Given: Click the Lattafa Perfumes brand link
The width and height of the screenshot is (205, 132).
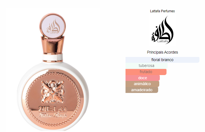Looking at the screenshot, I should 162,11.
